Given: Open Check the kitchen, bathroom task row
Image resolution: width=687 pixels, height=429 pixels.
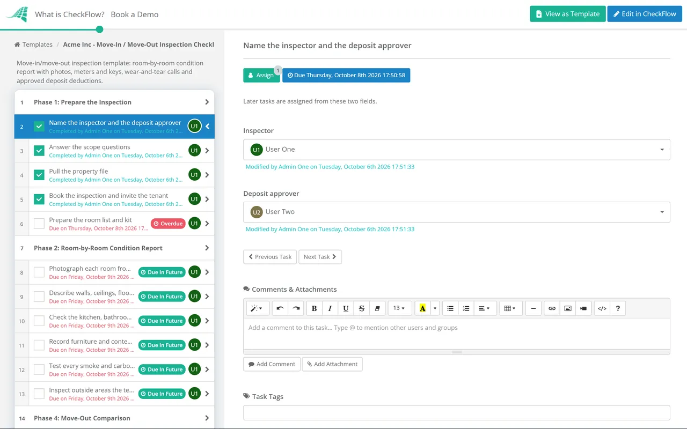Looking at the screenshot, I should pyautogui.click(x=114, y=321).
